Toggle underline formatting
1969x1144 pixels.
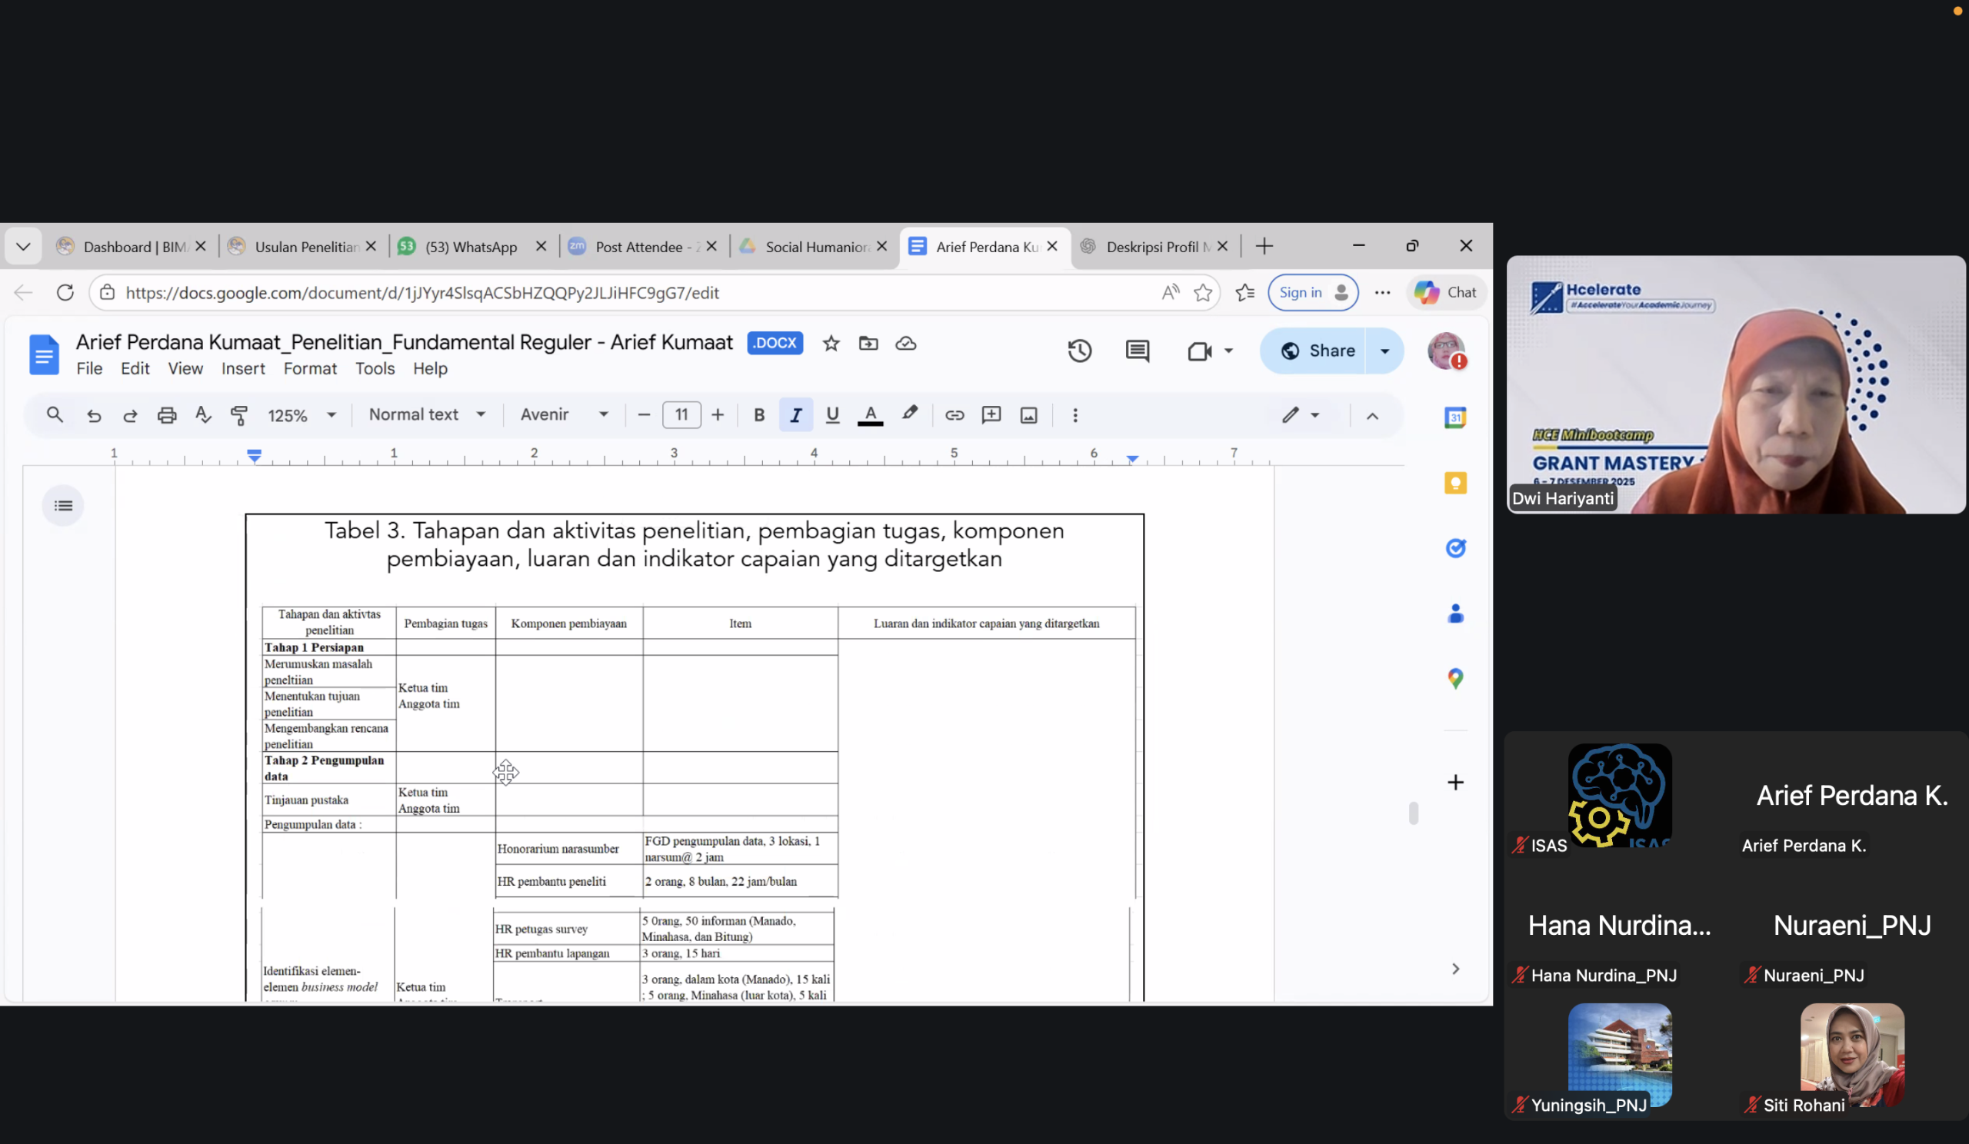tap(832, 414)
